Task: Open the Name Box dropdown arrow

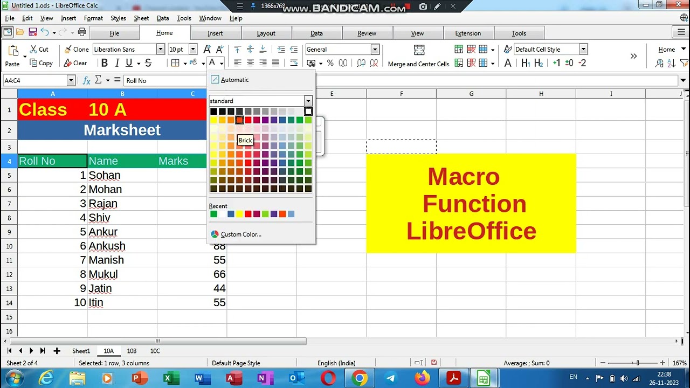Action: (x=71, y=80)
